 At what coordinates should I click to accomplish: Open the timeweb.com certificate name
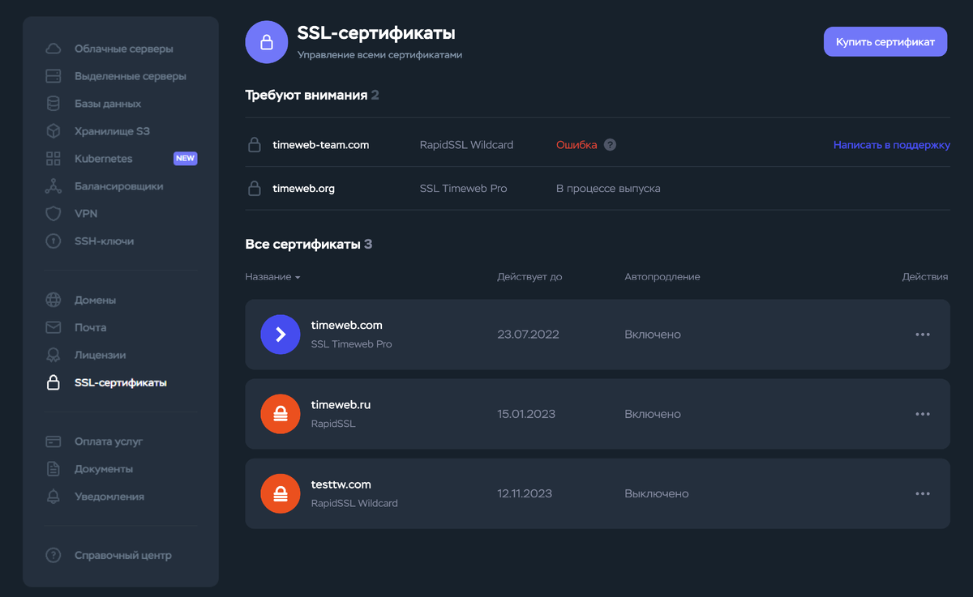tap(346, 325)
